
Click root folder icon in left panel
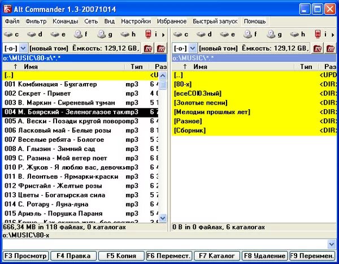[148, 48]
